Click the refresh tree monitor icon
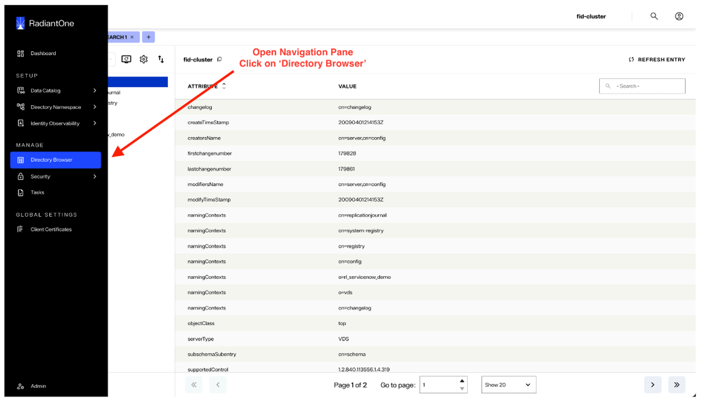 pyautogui.click(x=126, y=60)
